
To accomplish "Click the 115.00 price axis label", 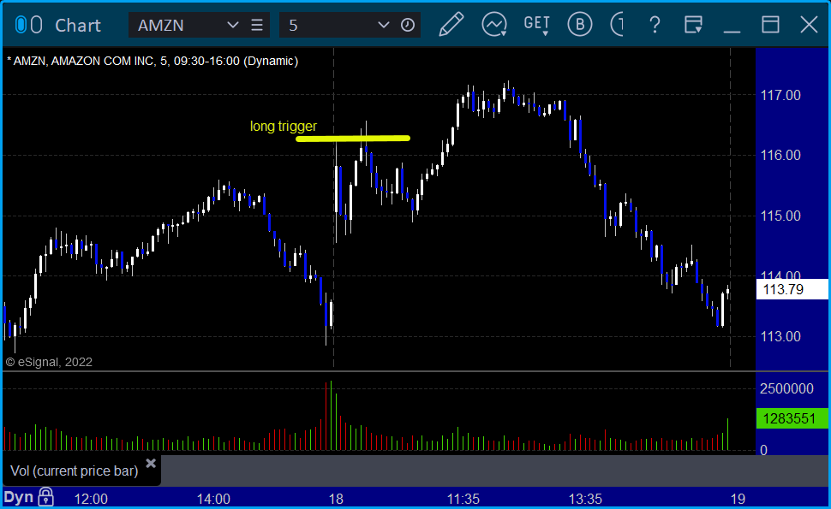I will click(x=780, y=216).
